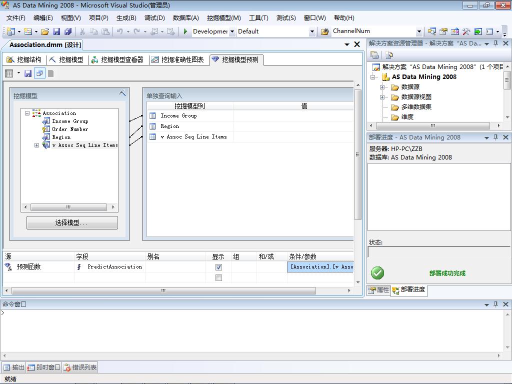Screen dimensions: 512x384
Task: Click the green Start Debugging arrow
Action: pyautogui.click(x=185, y=31)
